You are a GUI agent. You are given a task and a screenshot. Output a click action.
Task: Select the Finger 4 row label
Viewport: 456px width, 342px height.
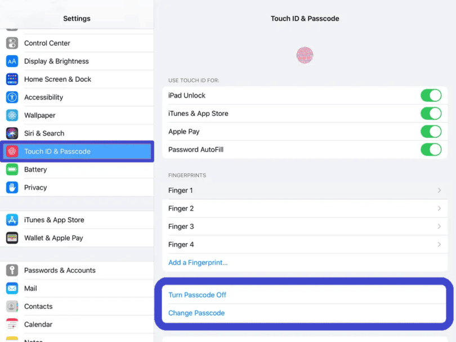pos(181,244)
